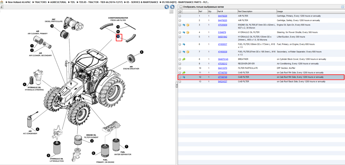
Task: Click blue arrow icon for part 47740749
Action: tap(184, 77)
